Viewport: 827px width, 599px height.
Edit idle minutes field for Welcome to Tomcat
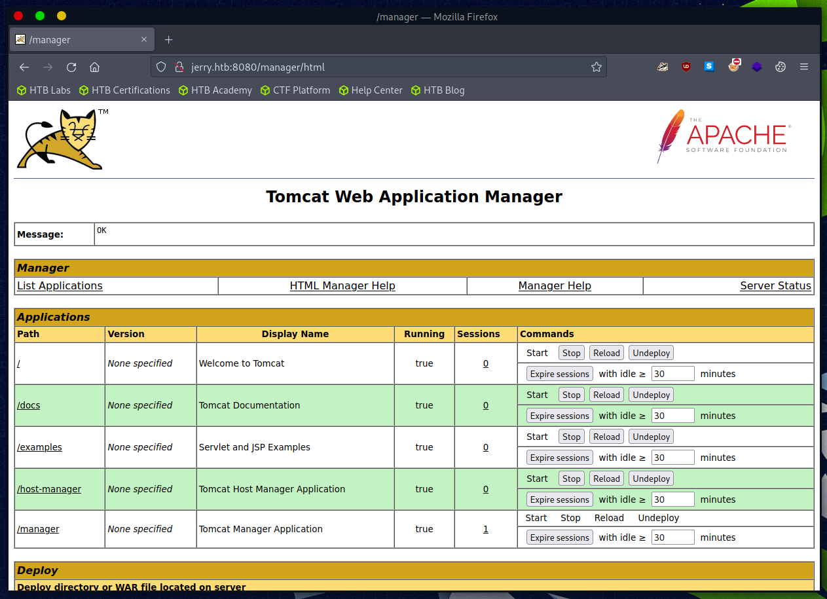[673, 374]
